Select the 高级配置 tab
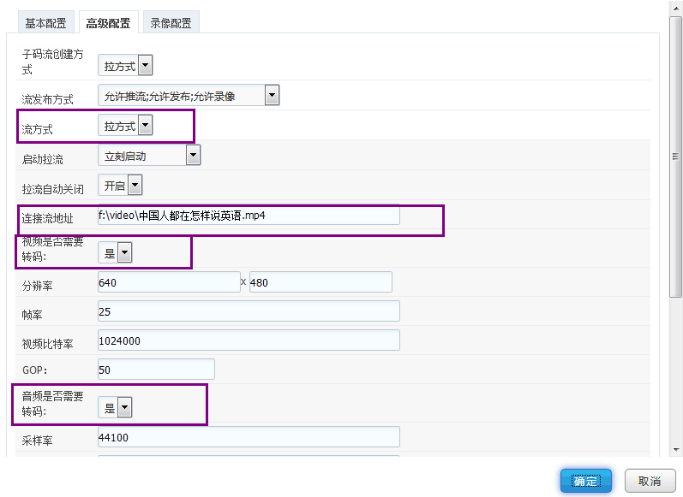 pos(109,22)
